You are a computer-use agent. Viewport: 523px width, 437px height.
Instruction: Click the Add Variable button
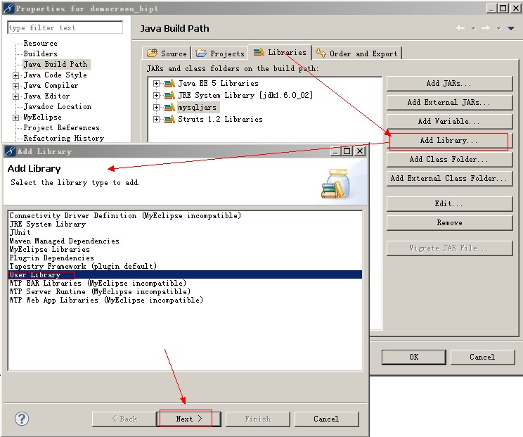(x=449, y=122)
